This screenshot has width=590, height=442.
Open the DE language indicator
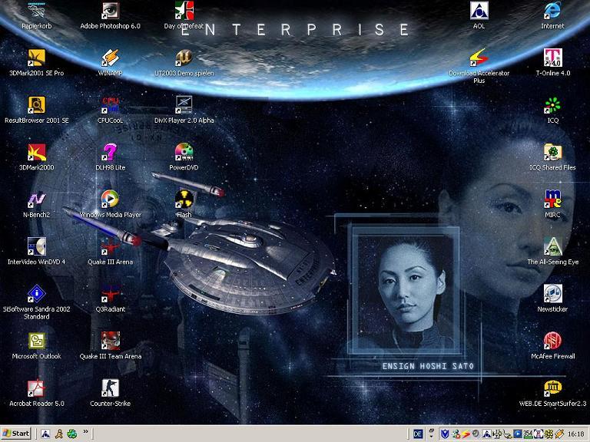point(418,434)
